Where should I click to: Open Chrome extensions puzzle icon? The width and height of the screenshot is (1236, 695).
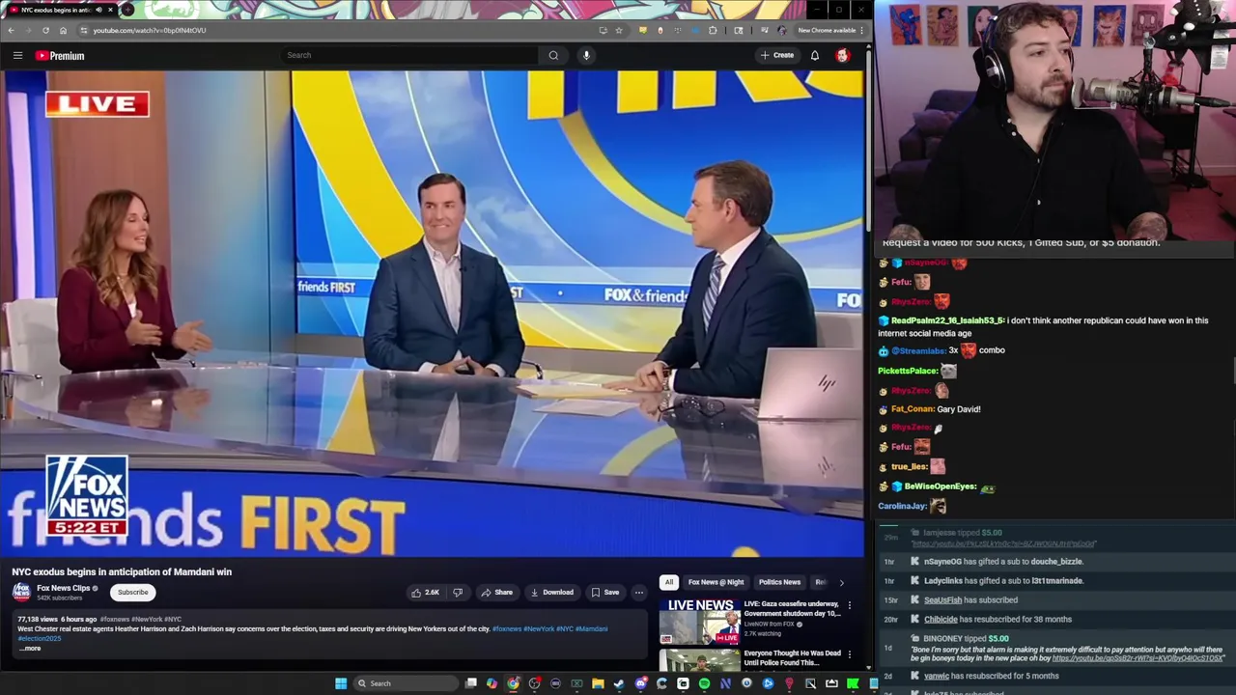713,30
